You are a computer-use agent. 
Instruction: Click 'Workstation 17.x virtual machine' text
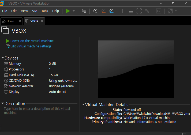coord(147,118)
